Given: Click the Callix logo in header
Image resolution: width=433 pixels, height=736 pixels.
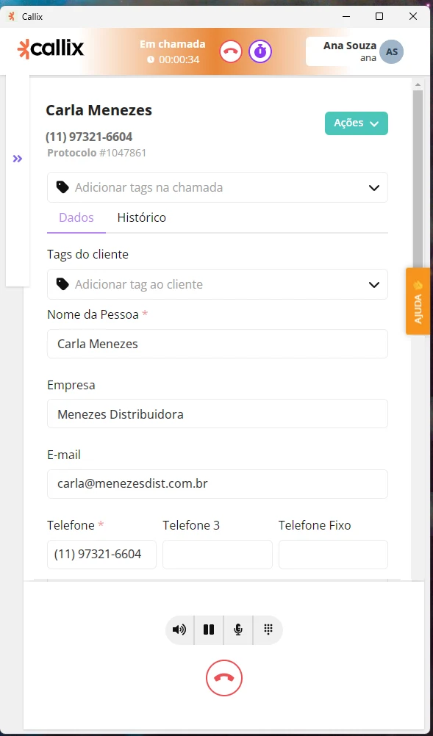Looking at the screenshot, I should point(51,48).
